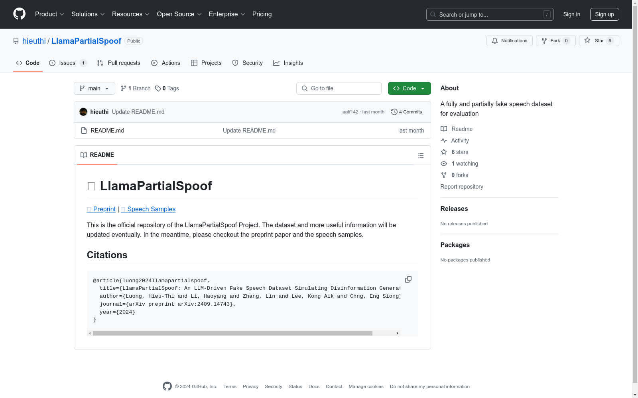The height and width of the screenshot is (398, 638).
Task: Click the star icon next to 6 stars
Action: click(444, 152)
